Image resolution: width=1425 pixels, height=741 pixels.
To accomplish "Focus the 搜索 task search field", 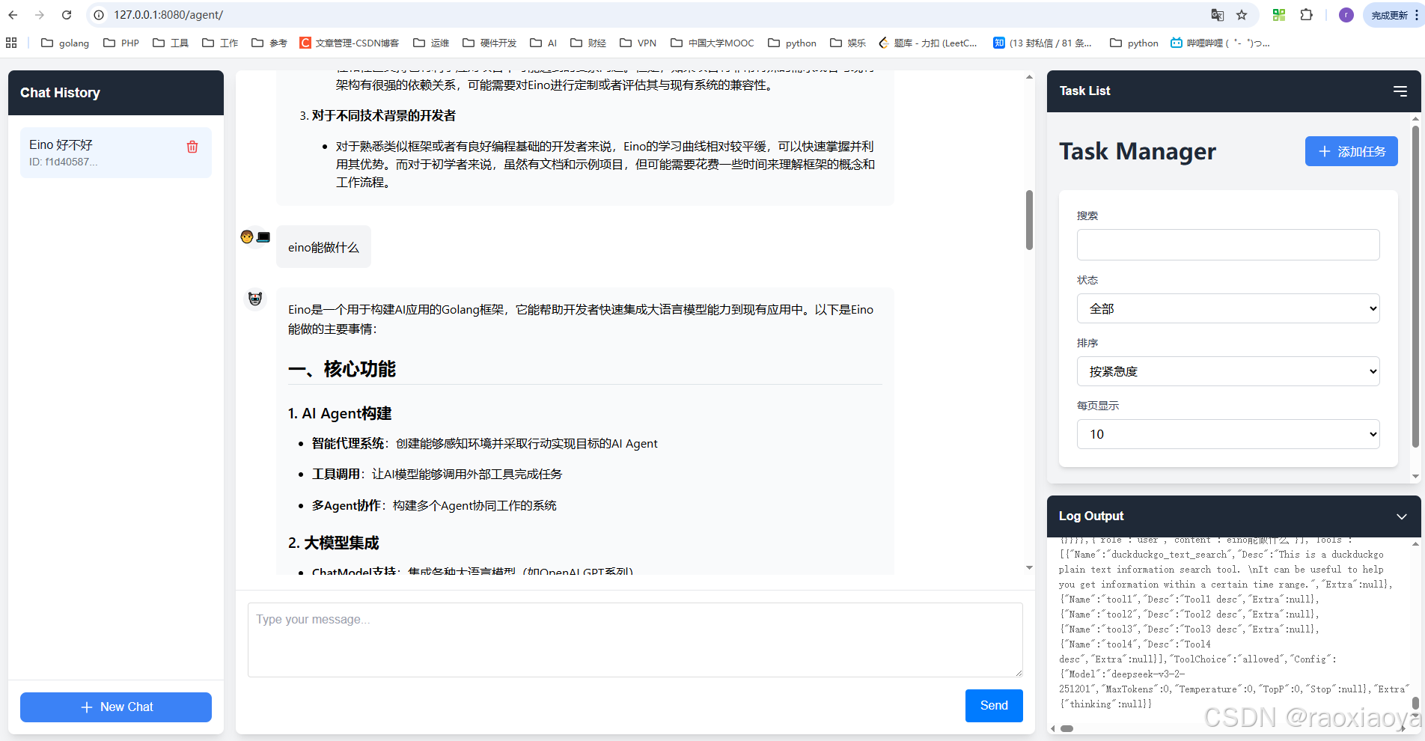I will pos(1228,245).
